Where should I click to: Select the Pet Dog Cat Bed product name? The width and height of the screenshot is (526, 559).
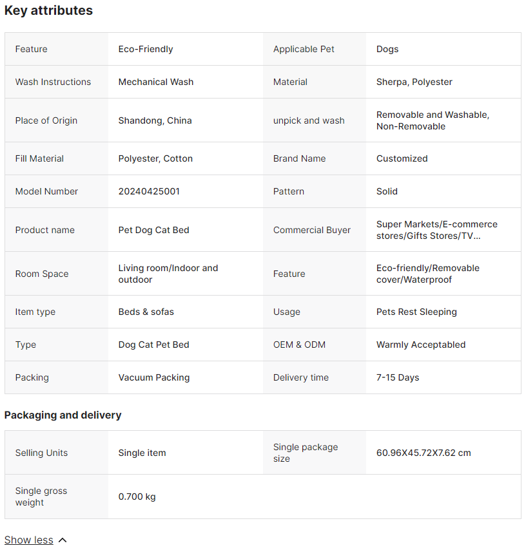pos(154,230)
